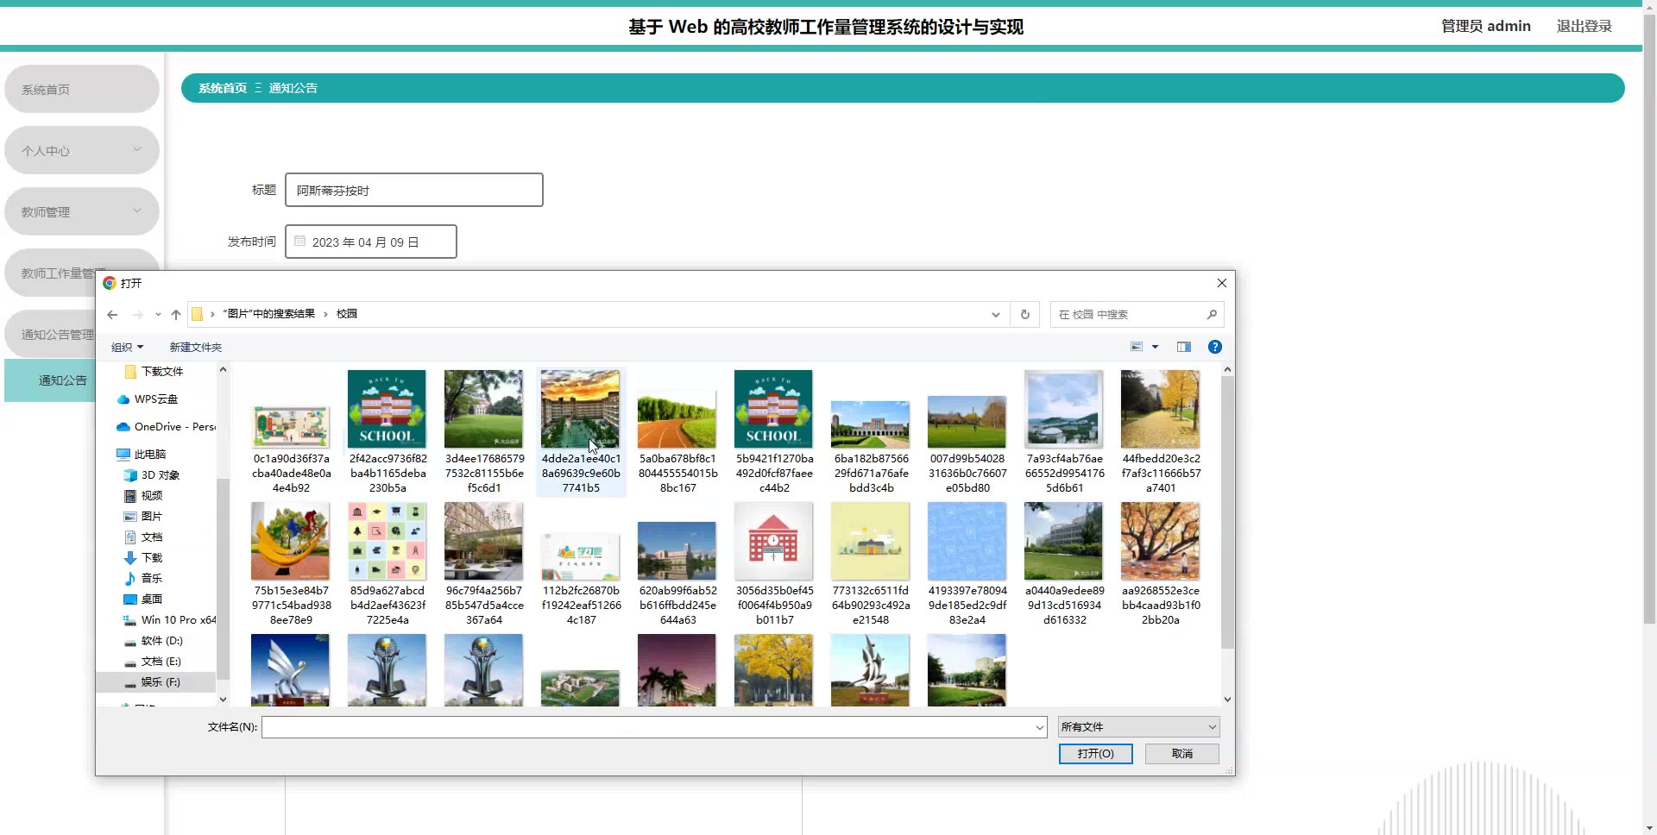Select aerial image 7a93cf4ab76ae
This screenshot has height=835, width=1657.
(1063, 409)
